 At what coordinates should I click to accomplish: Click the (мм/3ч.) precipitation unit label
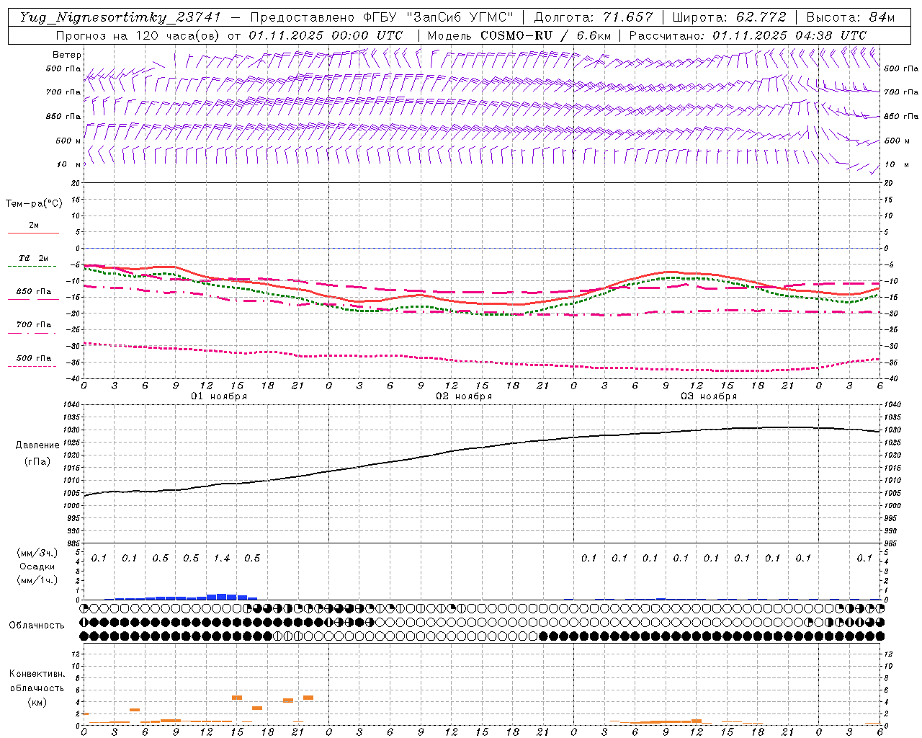(x=37, y=553)
